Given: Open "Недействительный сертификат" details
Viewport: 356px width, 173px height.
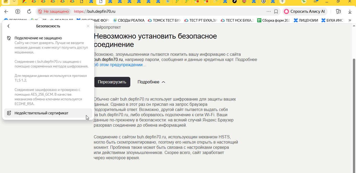Looking at the screenshot, I should pos(48,113).
